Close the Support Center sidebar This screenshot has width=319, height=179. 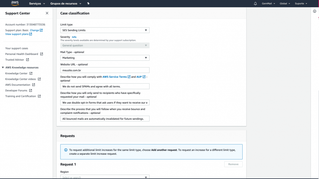pos(47,13)
